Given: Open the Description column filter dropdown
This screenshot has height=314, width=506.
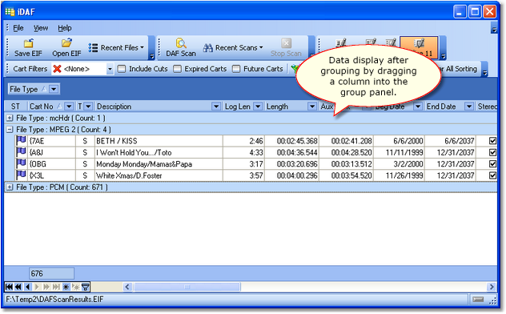Looking at the screenshot, I should tap(216, 107).
